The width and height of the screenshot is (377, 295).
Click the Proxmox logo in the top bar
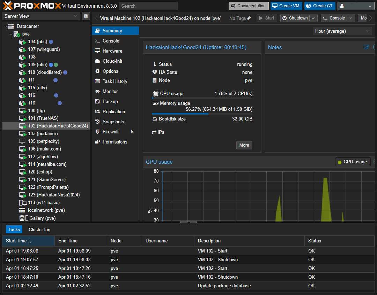tap(6, 6)
